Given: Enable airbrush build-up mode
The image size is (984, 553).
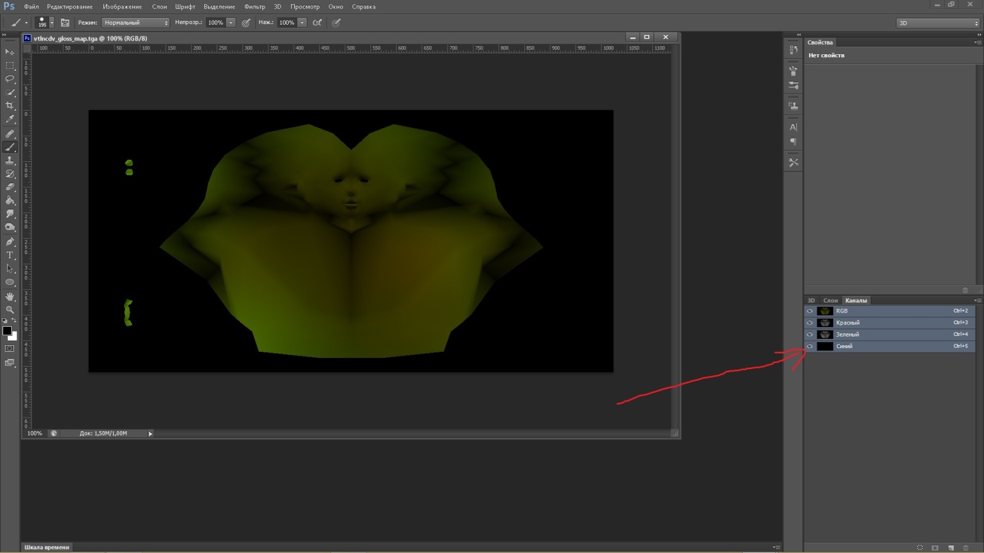Looking at the screenshot, I should [318, 23].
